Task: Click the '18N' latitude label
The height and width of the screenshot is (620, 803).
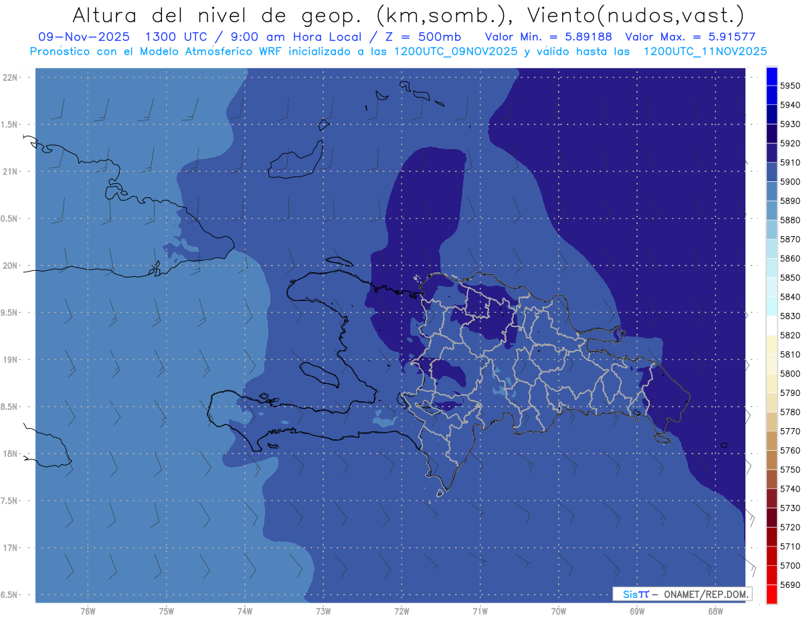Action: pyautogui.click(x=9, y=453)
